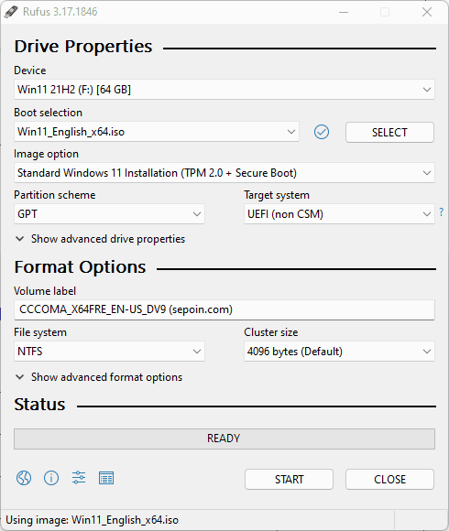Screen dimensions: 449x531
Task: Open the Device dropdown
Action: coord(224,90)
